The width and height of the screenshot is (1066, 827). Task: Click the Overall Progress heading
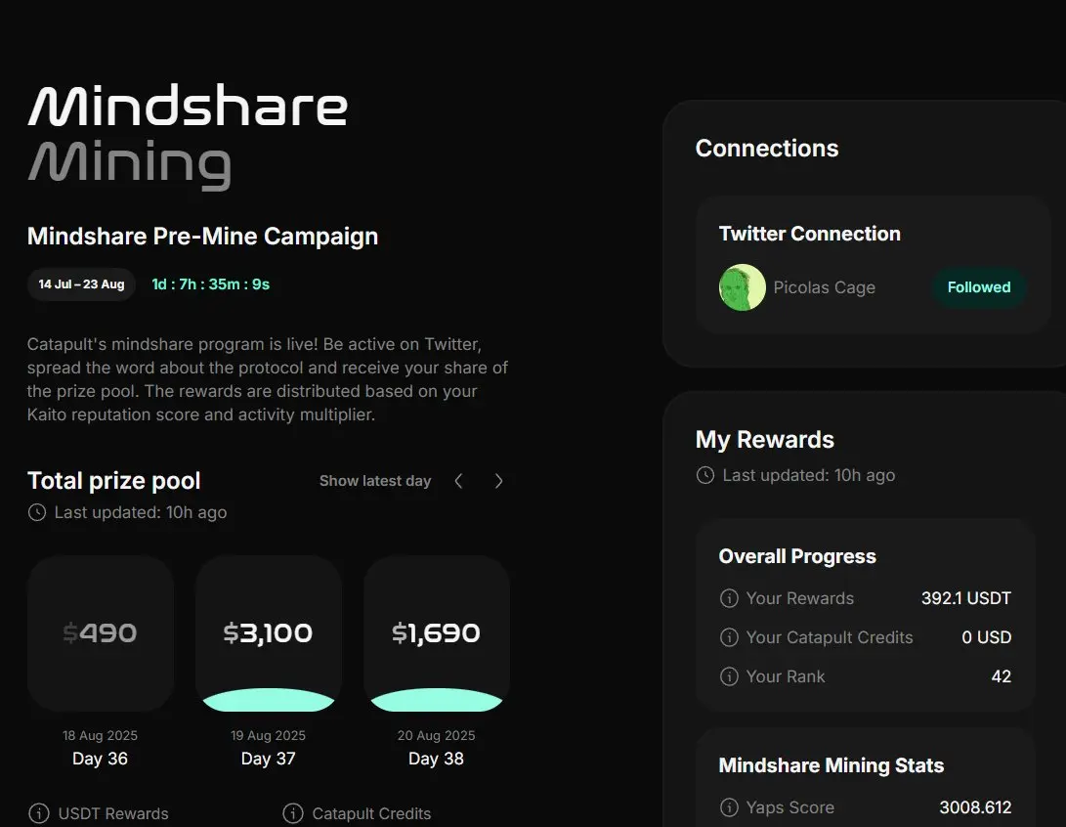797,556
